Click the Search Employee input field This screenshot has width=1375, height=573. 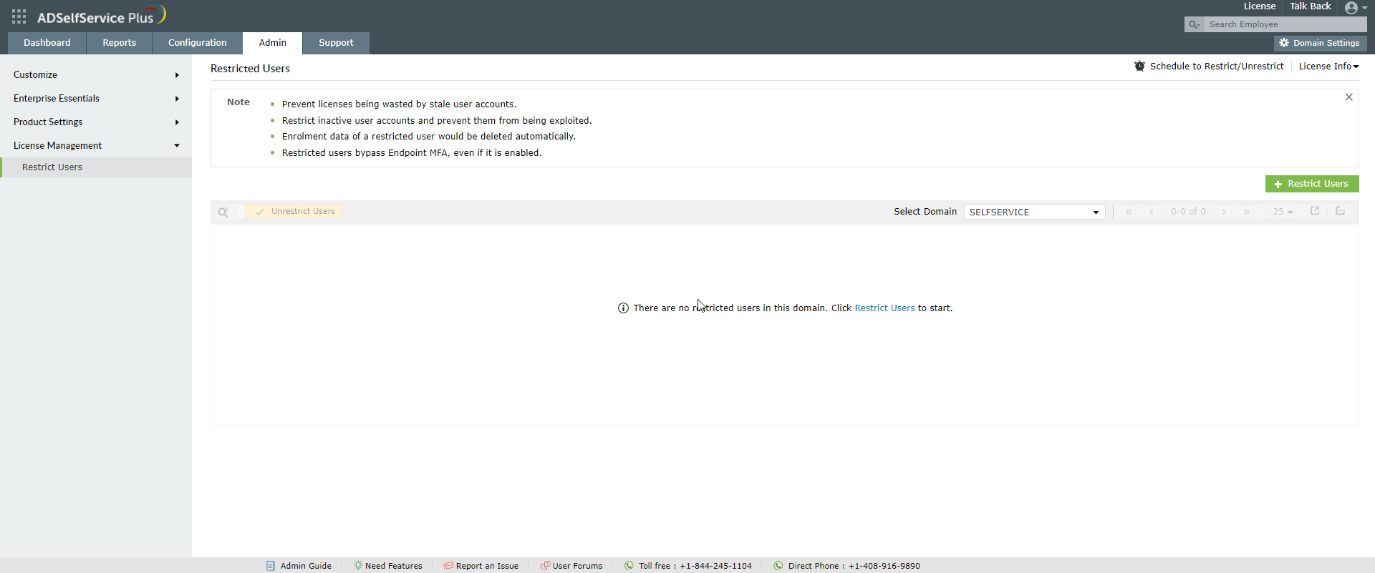coord(1285,24)
